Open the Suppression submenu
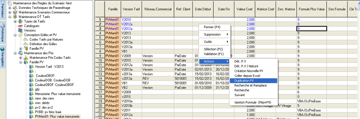The width and height of the screenshot is (360, 119). tap(214, 34)
